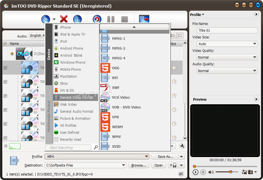Click the search magnifier icon
263x180 pixels.
point(96,147)
